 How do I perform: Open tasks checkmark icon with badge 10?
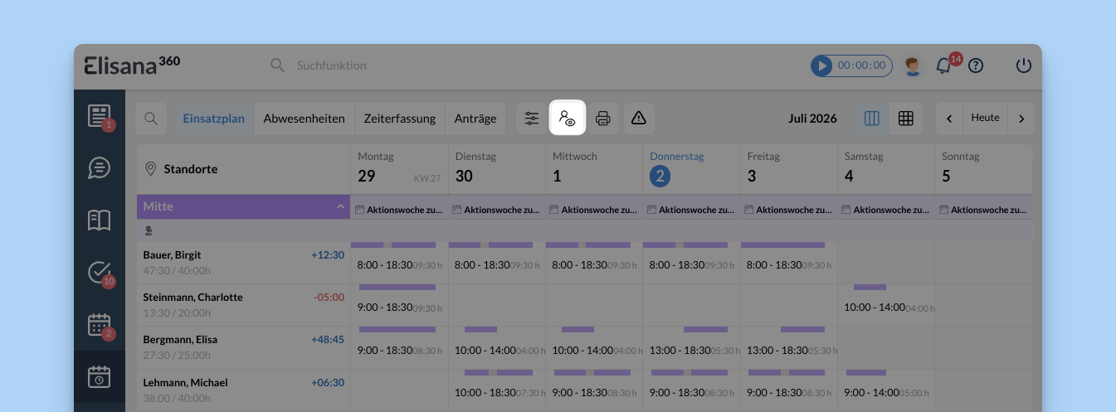(100, 272)
